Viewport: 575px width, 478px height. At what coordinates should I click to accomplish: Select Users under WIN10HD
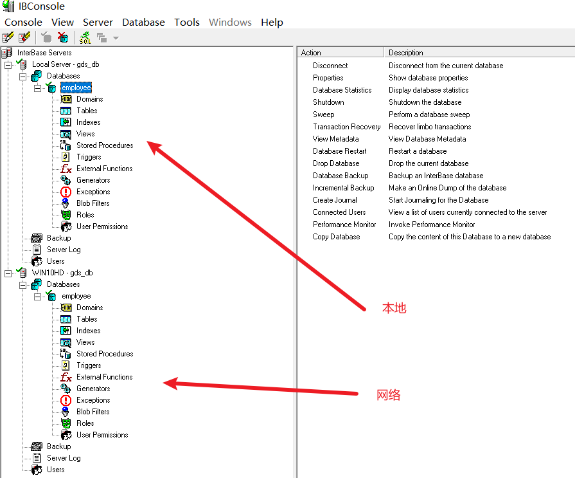56,470
